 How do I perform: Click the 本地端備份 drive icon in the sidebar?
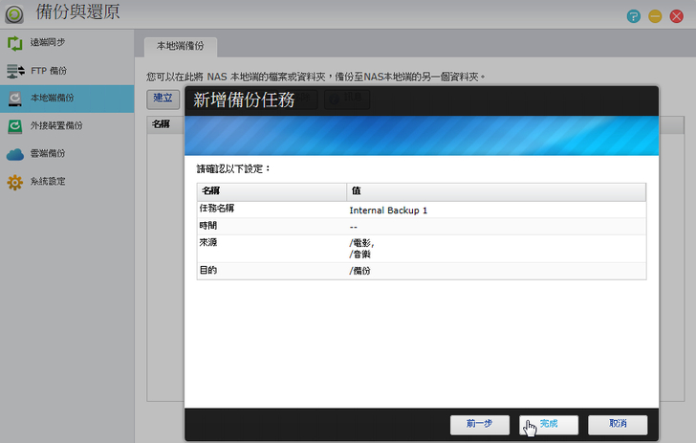pos(15,99)
